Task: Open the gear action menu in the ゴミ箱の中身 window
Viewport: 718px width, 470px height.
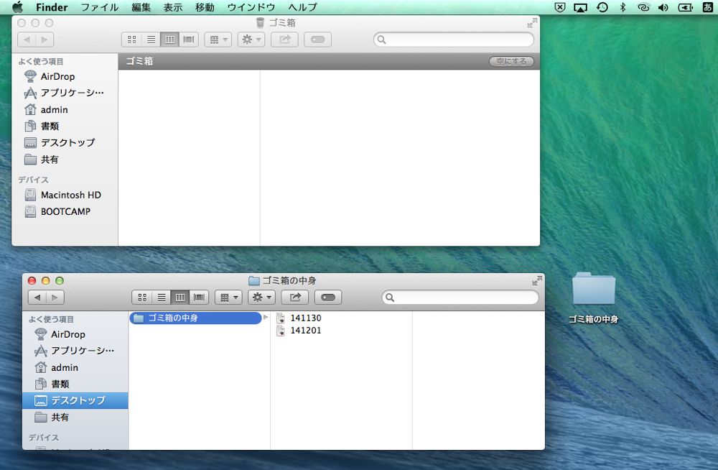Action: 261,297
